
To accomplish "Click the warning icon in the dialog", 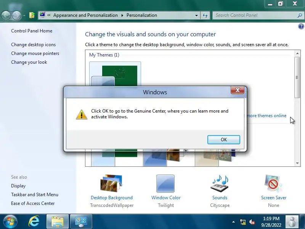I will (82, 114).
